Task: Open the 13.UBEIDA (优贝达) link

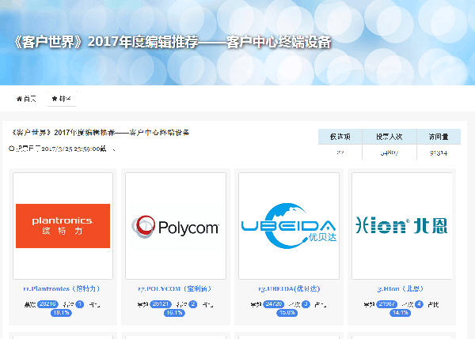Action: coord(289,289)
